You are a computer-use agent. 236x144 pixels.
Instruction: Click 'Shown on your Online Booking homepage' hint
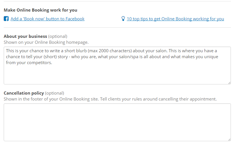pos(46,42)
